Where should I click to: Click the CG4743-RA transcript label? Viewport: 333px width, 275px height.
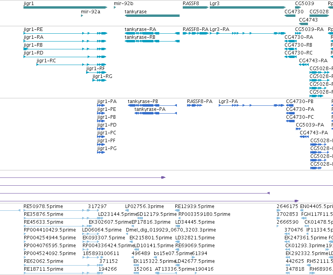(313, 61)
